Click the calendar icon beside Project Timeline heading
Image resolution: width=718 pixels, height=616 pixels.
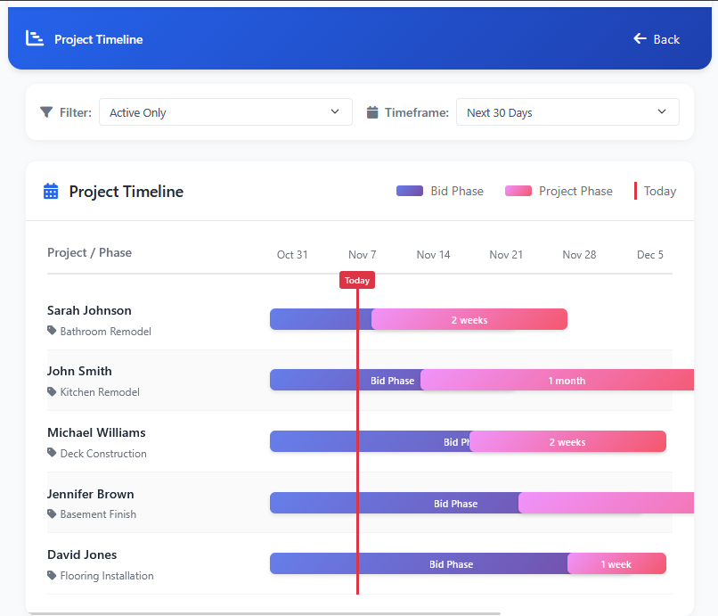tap(51, 191)
